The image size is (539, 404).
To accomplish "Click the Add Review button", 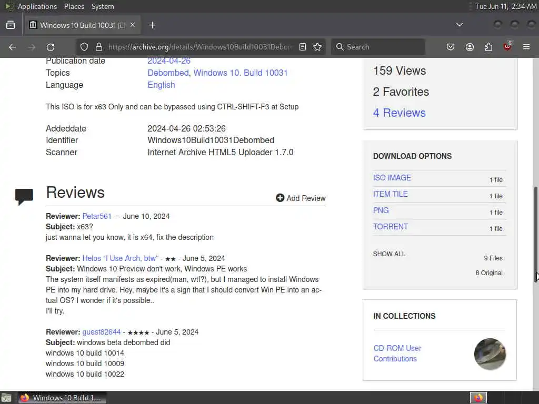I will (x=301, y=198).
